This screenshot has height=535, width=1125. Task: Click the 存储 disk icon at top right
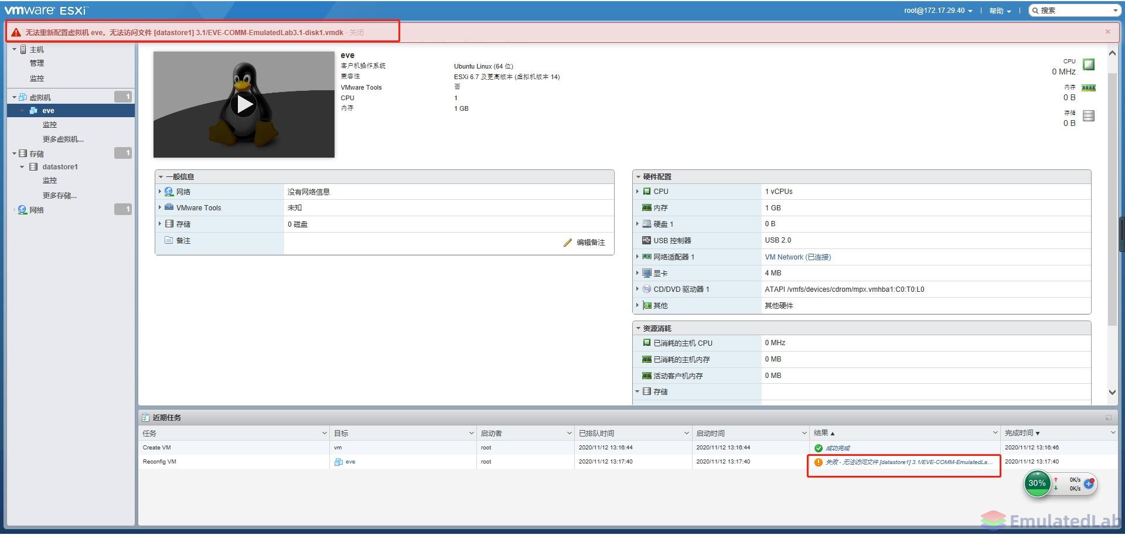point(1089,115)
